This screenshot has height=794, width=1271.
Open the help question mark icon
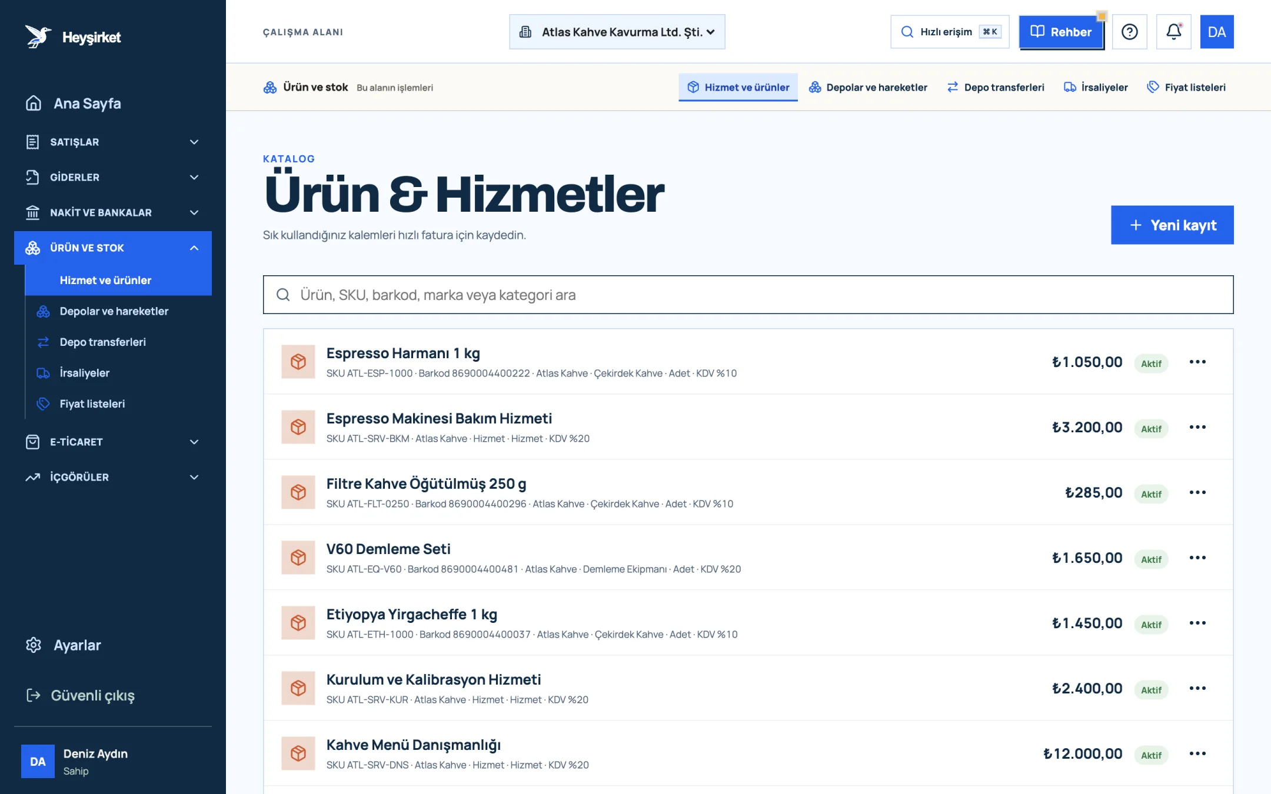point(1129,32)
